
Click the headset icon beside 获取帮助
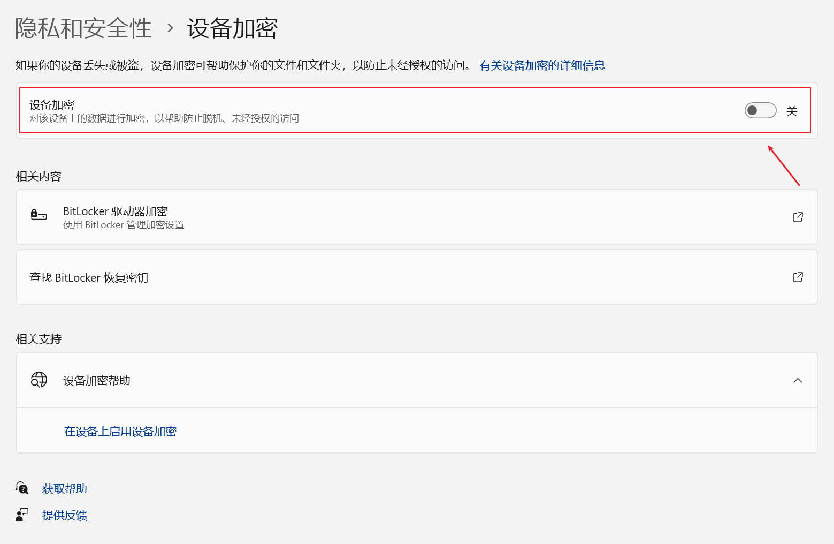pos(22,488)
